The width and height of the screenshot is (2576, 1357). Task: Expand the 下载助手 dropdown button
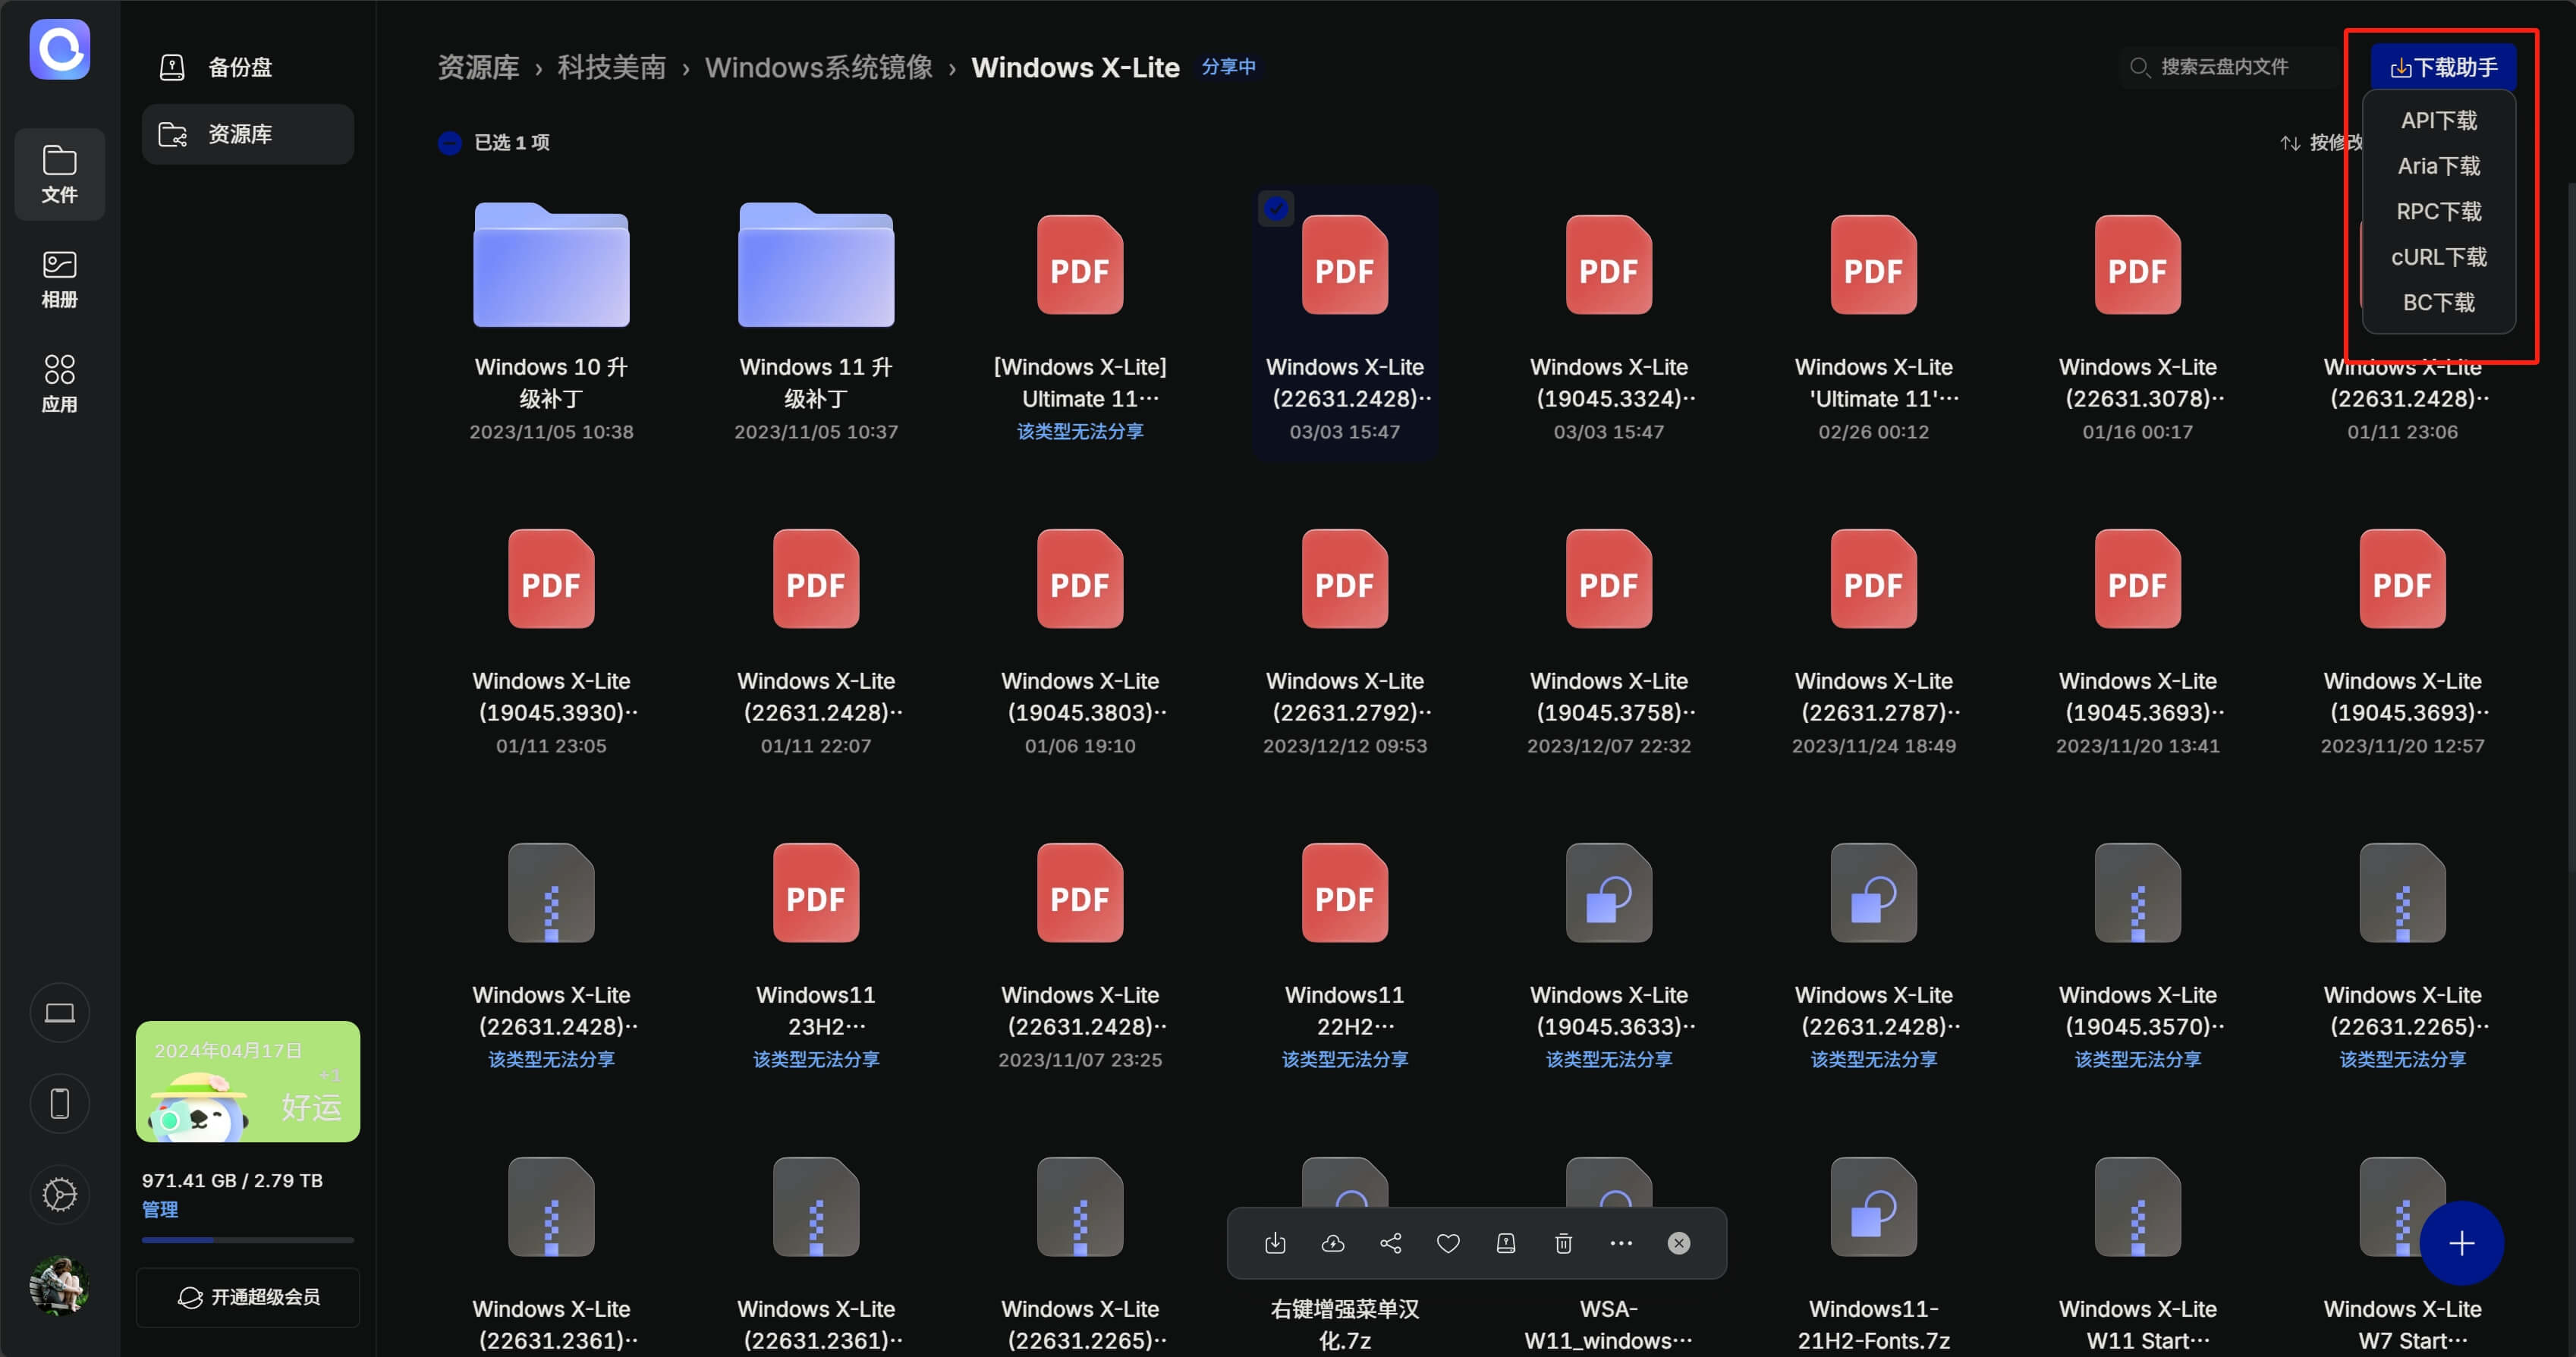point(2443,67)
